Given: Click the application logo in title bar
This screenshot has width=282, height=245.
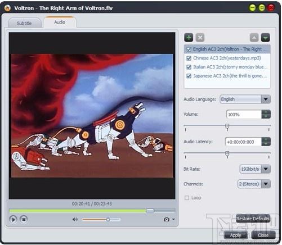Looking at the screenshot, I should pos(7,8).
